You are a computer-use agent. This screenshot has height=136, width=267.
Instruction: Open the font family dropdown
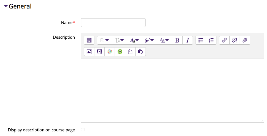click(105, 40)
